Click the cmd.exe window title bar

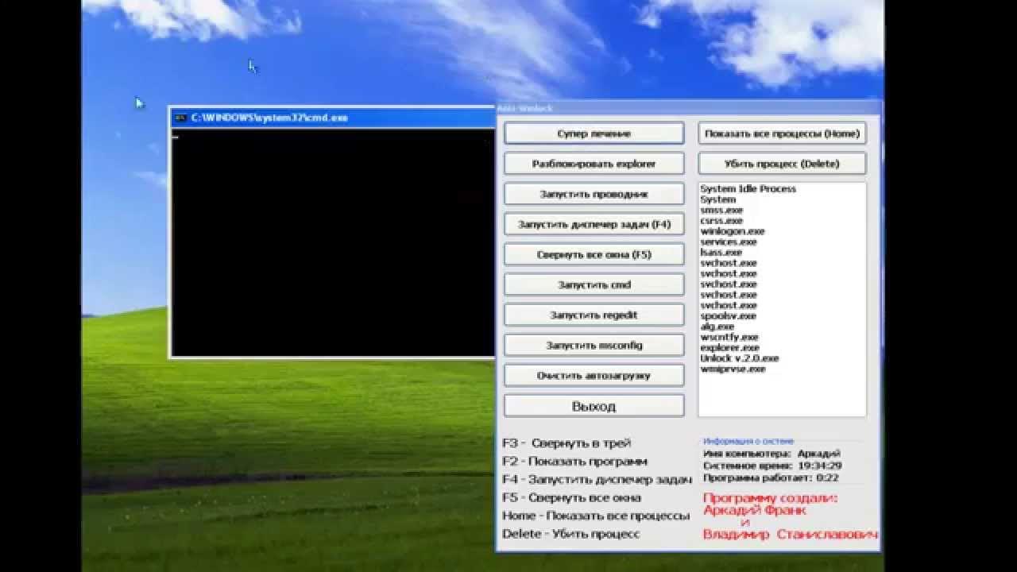coord(334,118)
